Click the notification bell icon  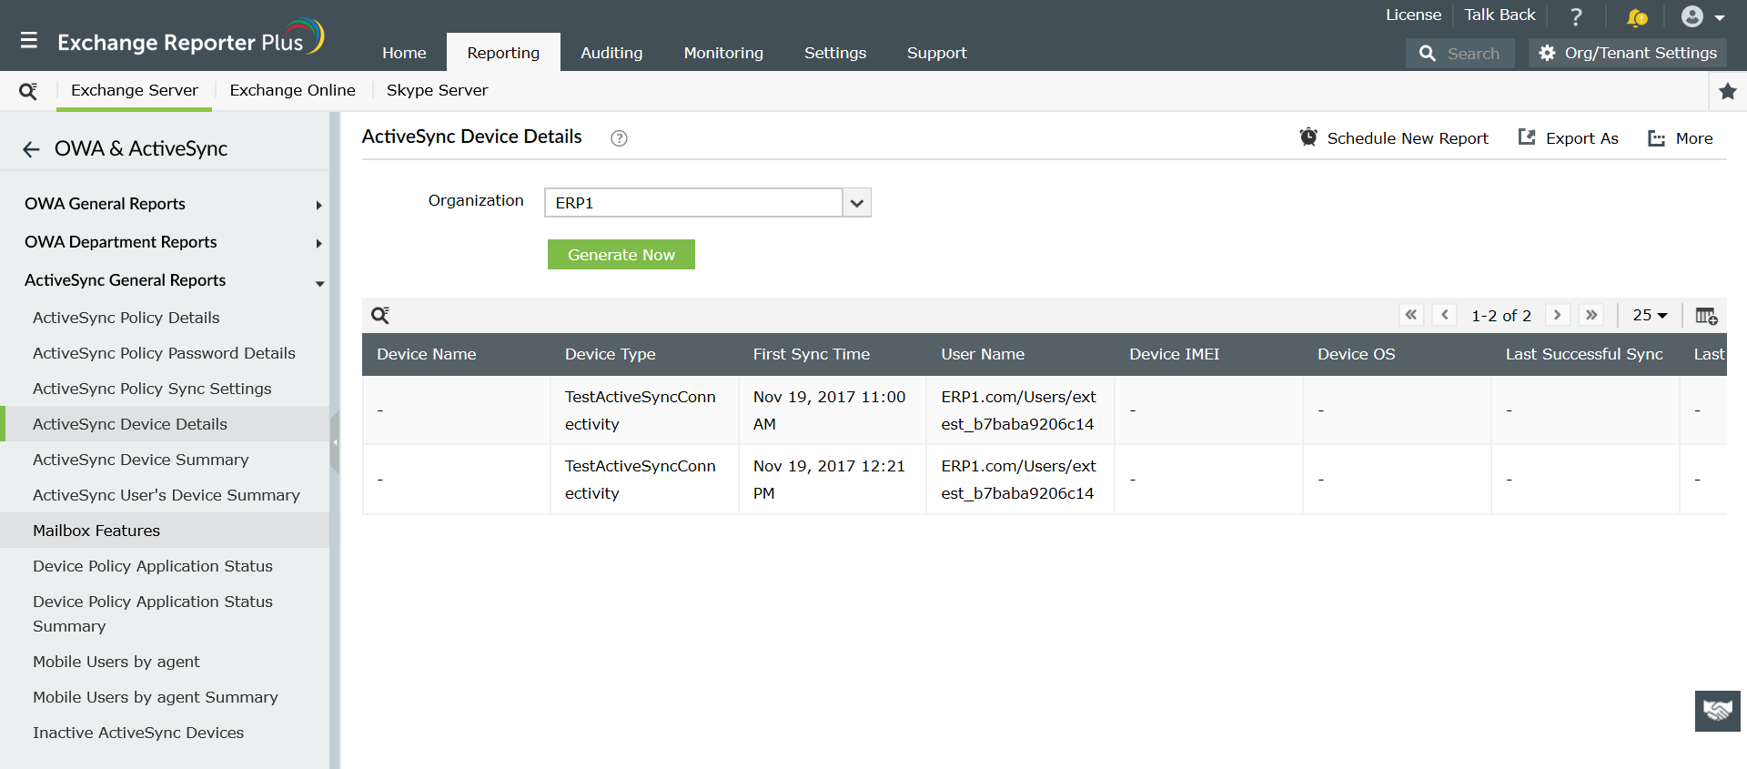(1636, 17)
